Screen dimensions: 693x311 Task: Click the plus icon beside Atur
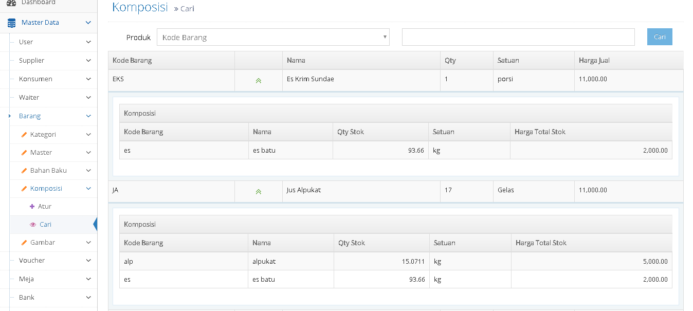pos(32,207)
